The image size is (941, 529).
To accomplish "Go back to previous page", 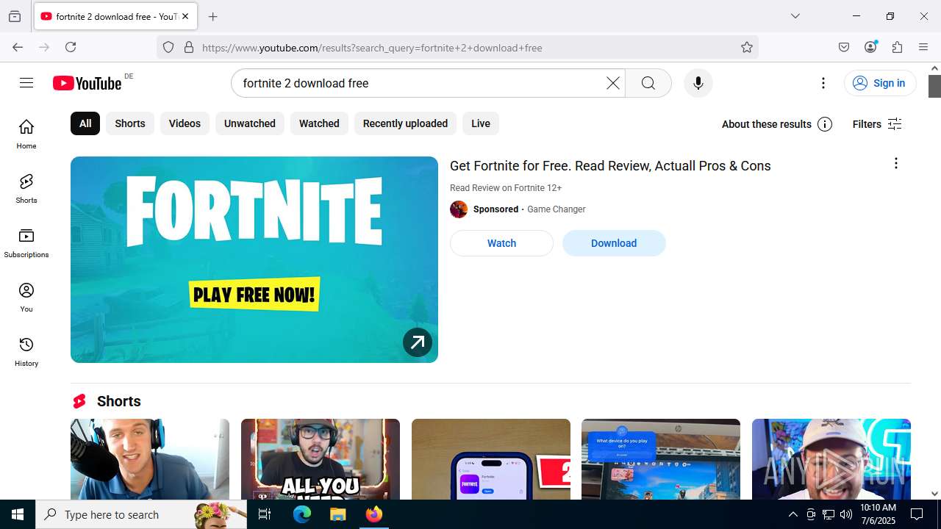I will 18,47.
